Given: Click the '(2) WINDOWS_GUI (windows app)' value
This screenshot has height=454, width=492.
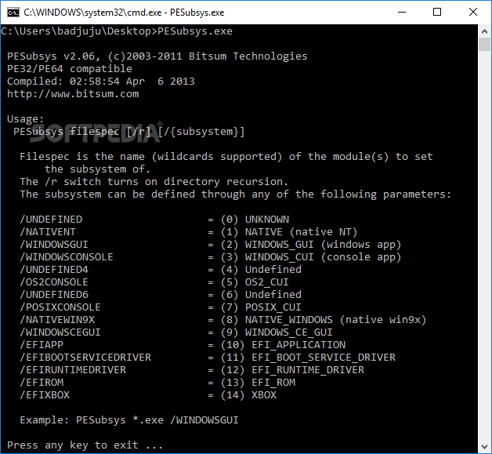Looking at the screenshot, I should 311,245.
